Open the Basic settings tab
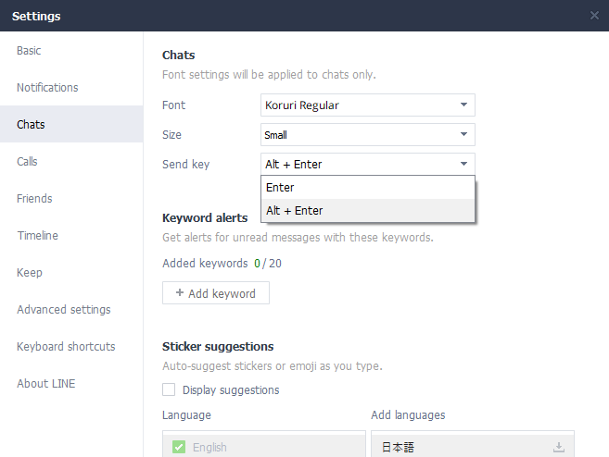 (x=30, y=51)
